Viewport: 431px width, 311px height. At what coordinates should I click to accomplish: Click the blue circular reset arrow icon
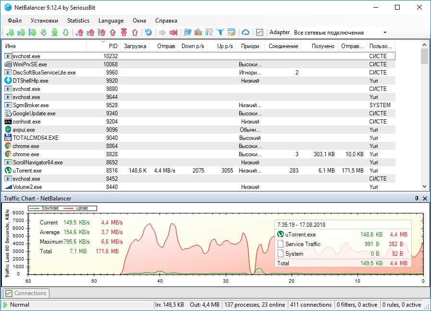pyautogui.click(x=148, y=33)
